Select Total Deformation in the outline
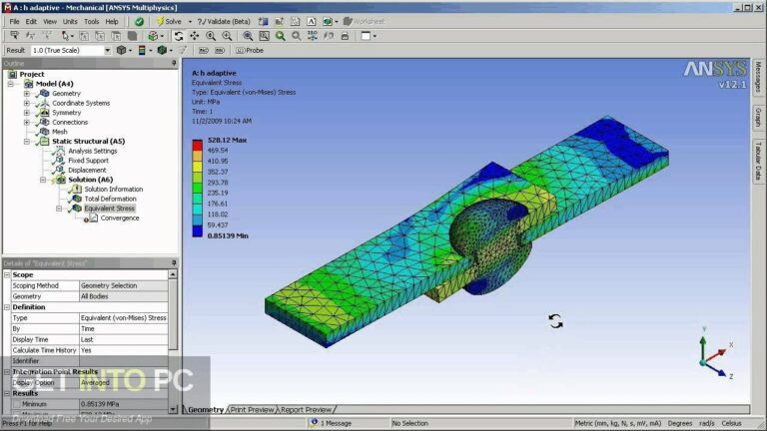 click(x=110, y=199)
